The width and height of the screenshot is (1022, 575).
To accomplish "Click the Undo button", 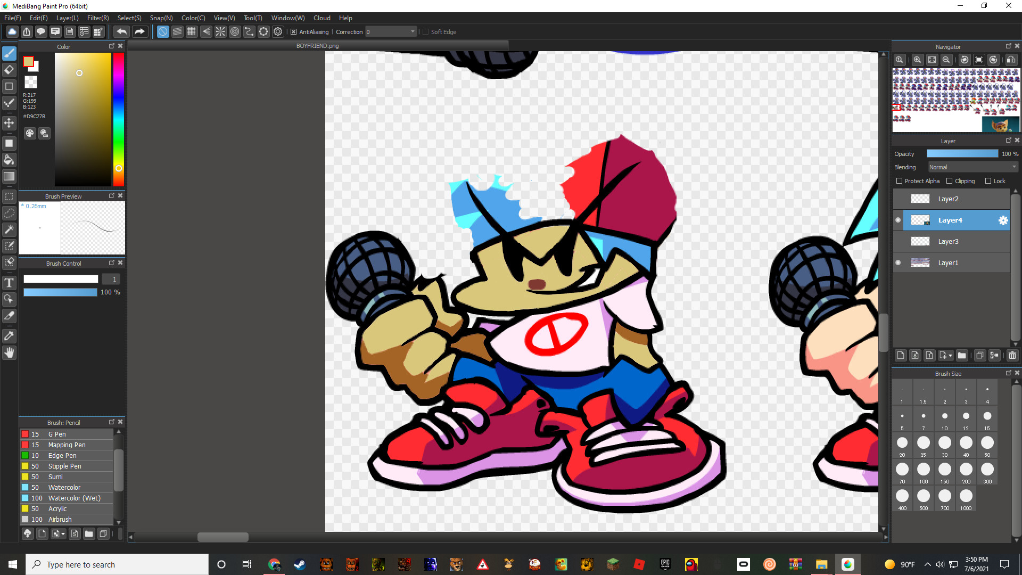I will pos(121,31).
